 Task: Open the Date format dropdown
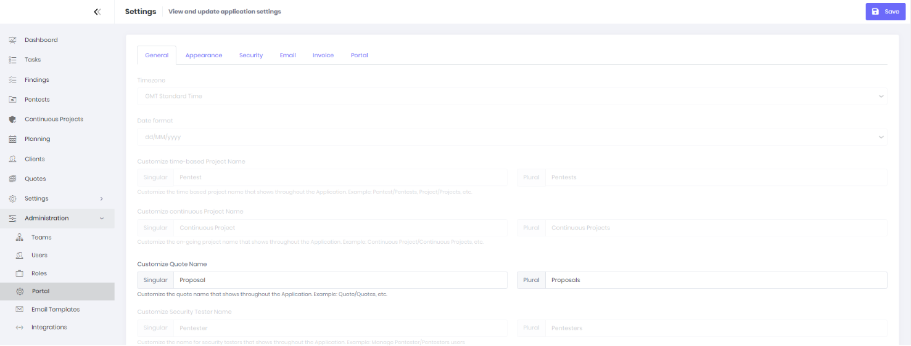512,137
